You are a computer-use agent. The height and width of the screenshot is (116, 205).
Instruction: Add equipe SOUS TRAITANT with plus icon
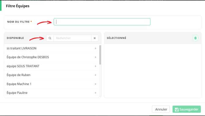pos(95,66)
